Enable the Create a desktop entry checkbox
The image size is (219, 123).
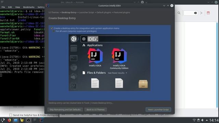52,28
